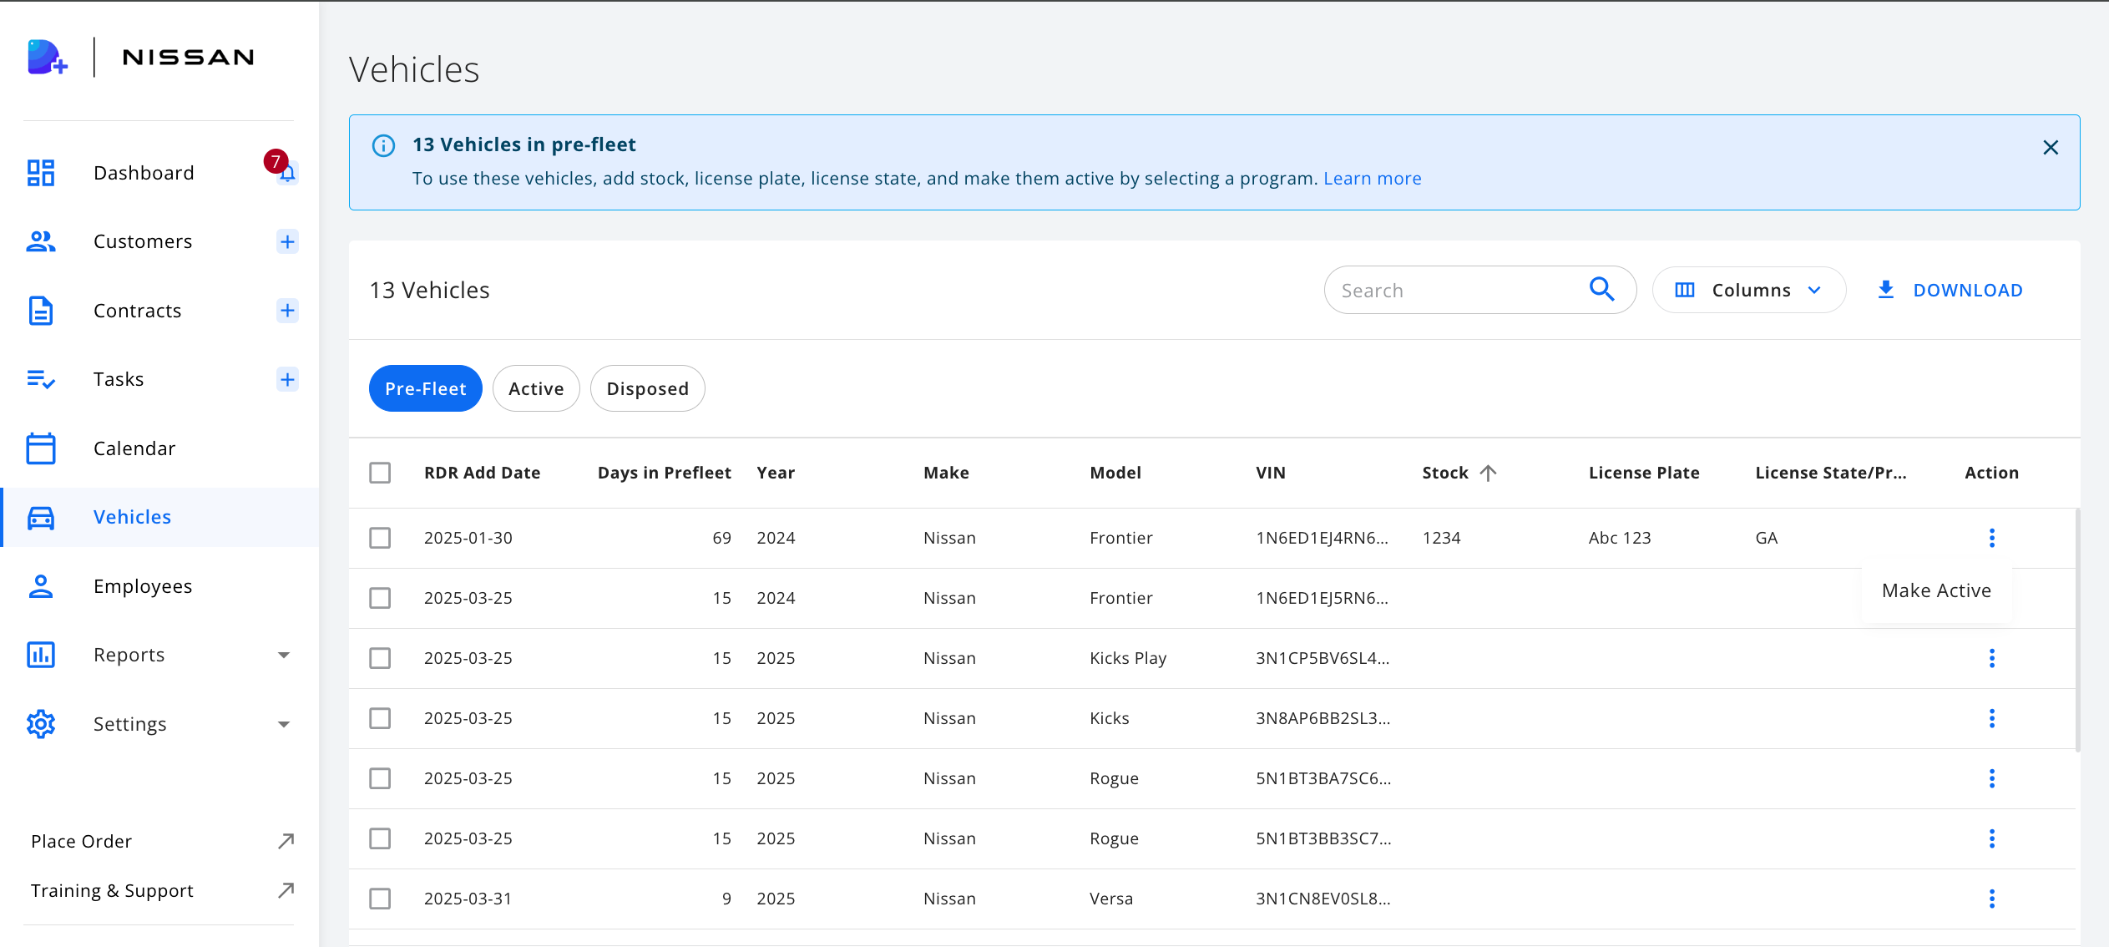The width and height of the screenshot is (2109, 947).
Task: Check the Versa 2025-03-31 row checkbox
Action: pos(380,899)
